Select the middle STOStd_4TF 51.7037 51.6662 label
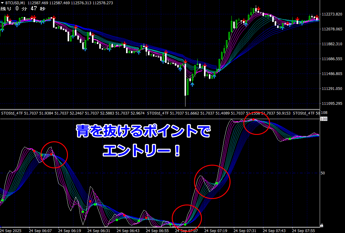The height and width of the screenshot is (233, 345). coord(173,113)
